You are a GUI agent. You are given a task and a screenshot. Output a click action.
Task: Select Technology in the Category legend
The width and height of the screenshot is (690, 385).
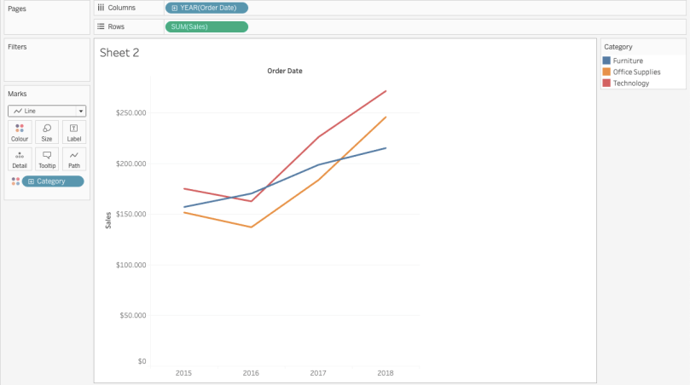(x=631, y=83)
